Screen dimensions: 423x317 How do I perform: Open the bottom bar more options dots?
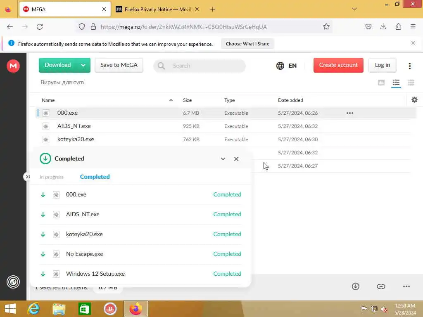click(406, 286)
